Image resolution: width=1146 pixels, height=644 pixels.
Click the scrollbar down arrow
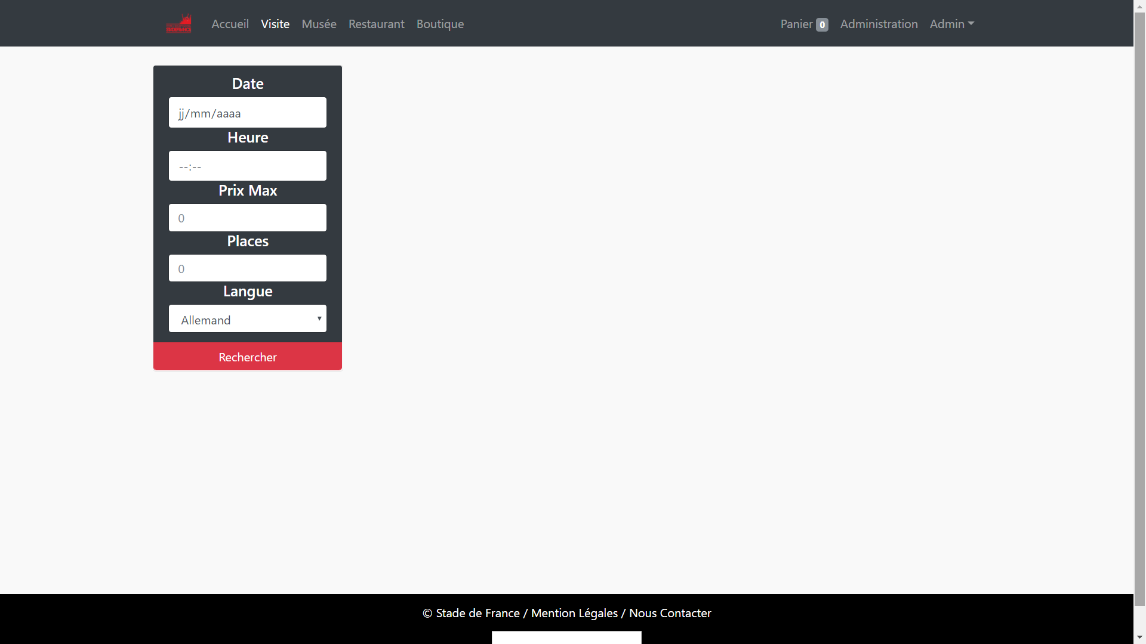(1139, 638)
